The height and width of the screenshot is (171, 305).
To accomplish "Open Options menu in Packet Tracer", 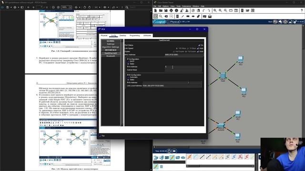I will coord(165,6).
